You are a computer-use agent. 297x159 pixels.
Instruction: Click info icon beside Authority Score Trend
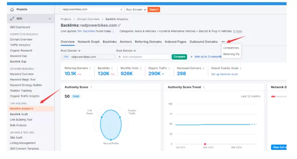[x=204, y=87]
